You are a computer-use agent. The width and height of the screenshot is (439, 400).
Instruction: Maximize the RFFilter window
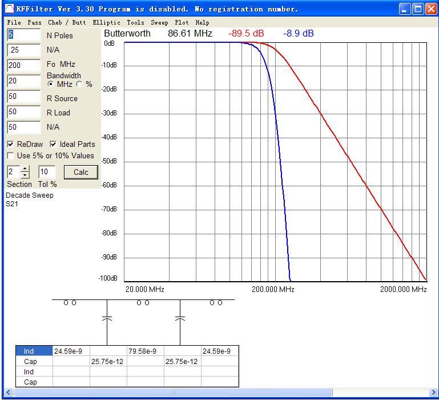418,9
